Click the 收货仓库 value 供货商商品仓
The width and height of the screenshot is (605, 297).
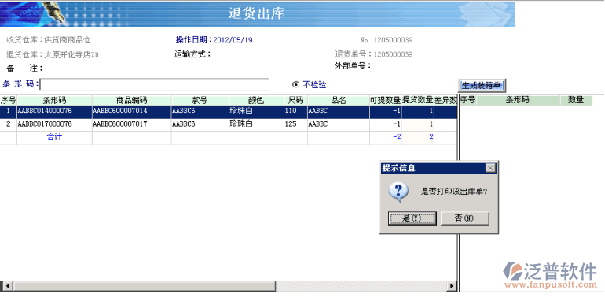click(x=68, y=40)
